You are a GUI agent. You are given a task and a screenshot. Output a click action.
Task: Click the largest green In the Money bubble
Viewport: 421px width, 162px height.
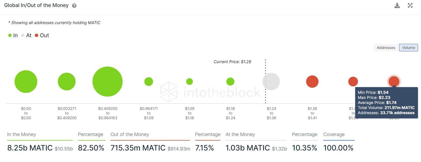[107, 81]
